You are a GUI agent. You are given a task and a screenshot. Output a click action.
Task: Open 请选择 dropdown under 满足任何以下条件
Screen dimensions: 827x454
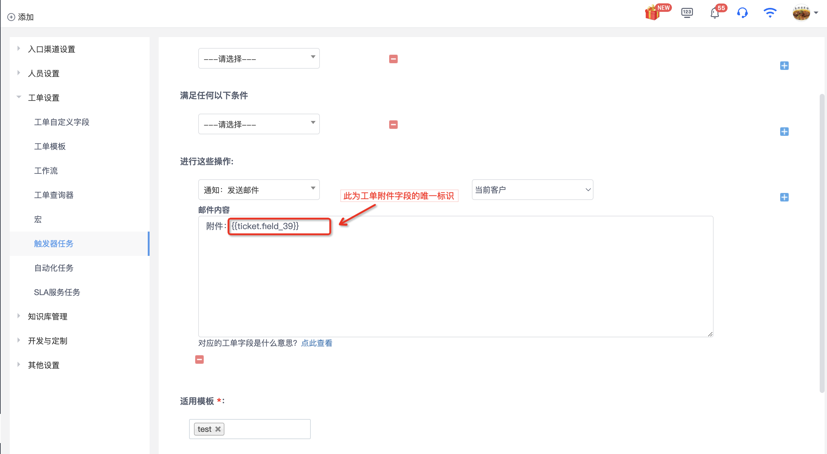pos(259,124)
